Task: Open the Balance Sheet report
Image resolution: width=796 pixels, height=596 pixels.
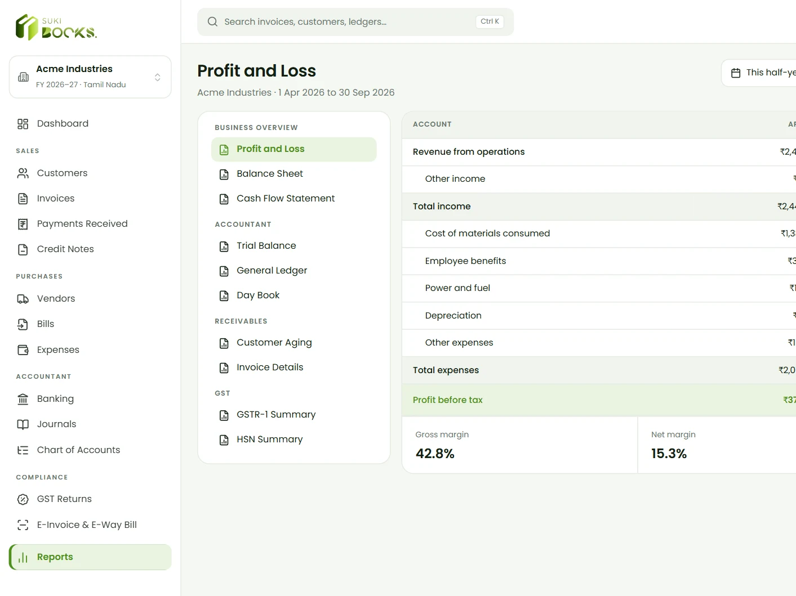Action: (x=294, y=174)
